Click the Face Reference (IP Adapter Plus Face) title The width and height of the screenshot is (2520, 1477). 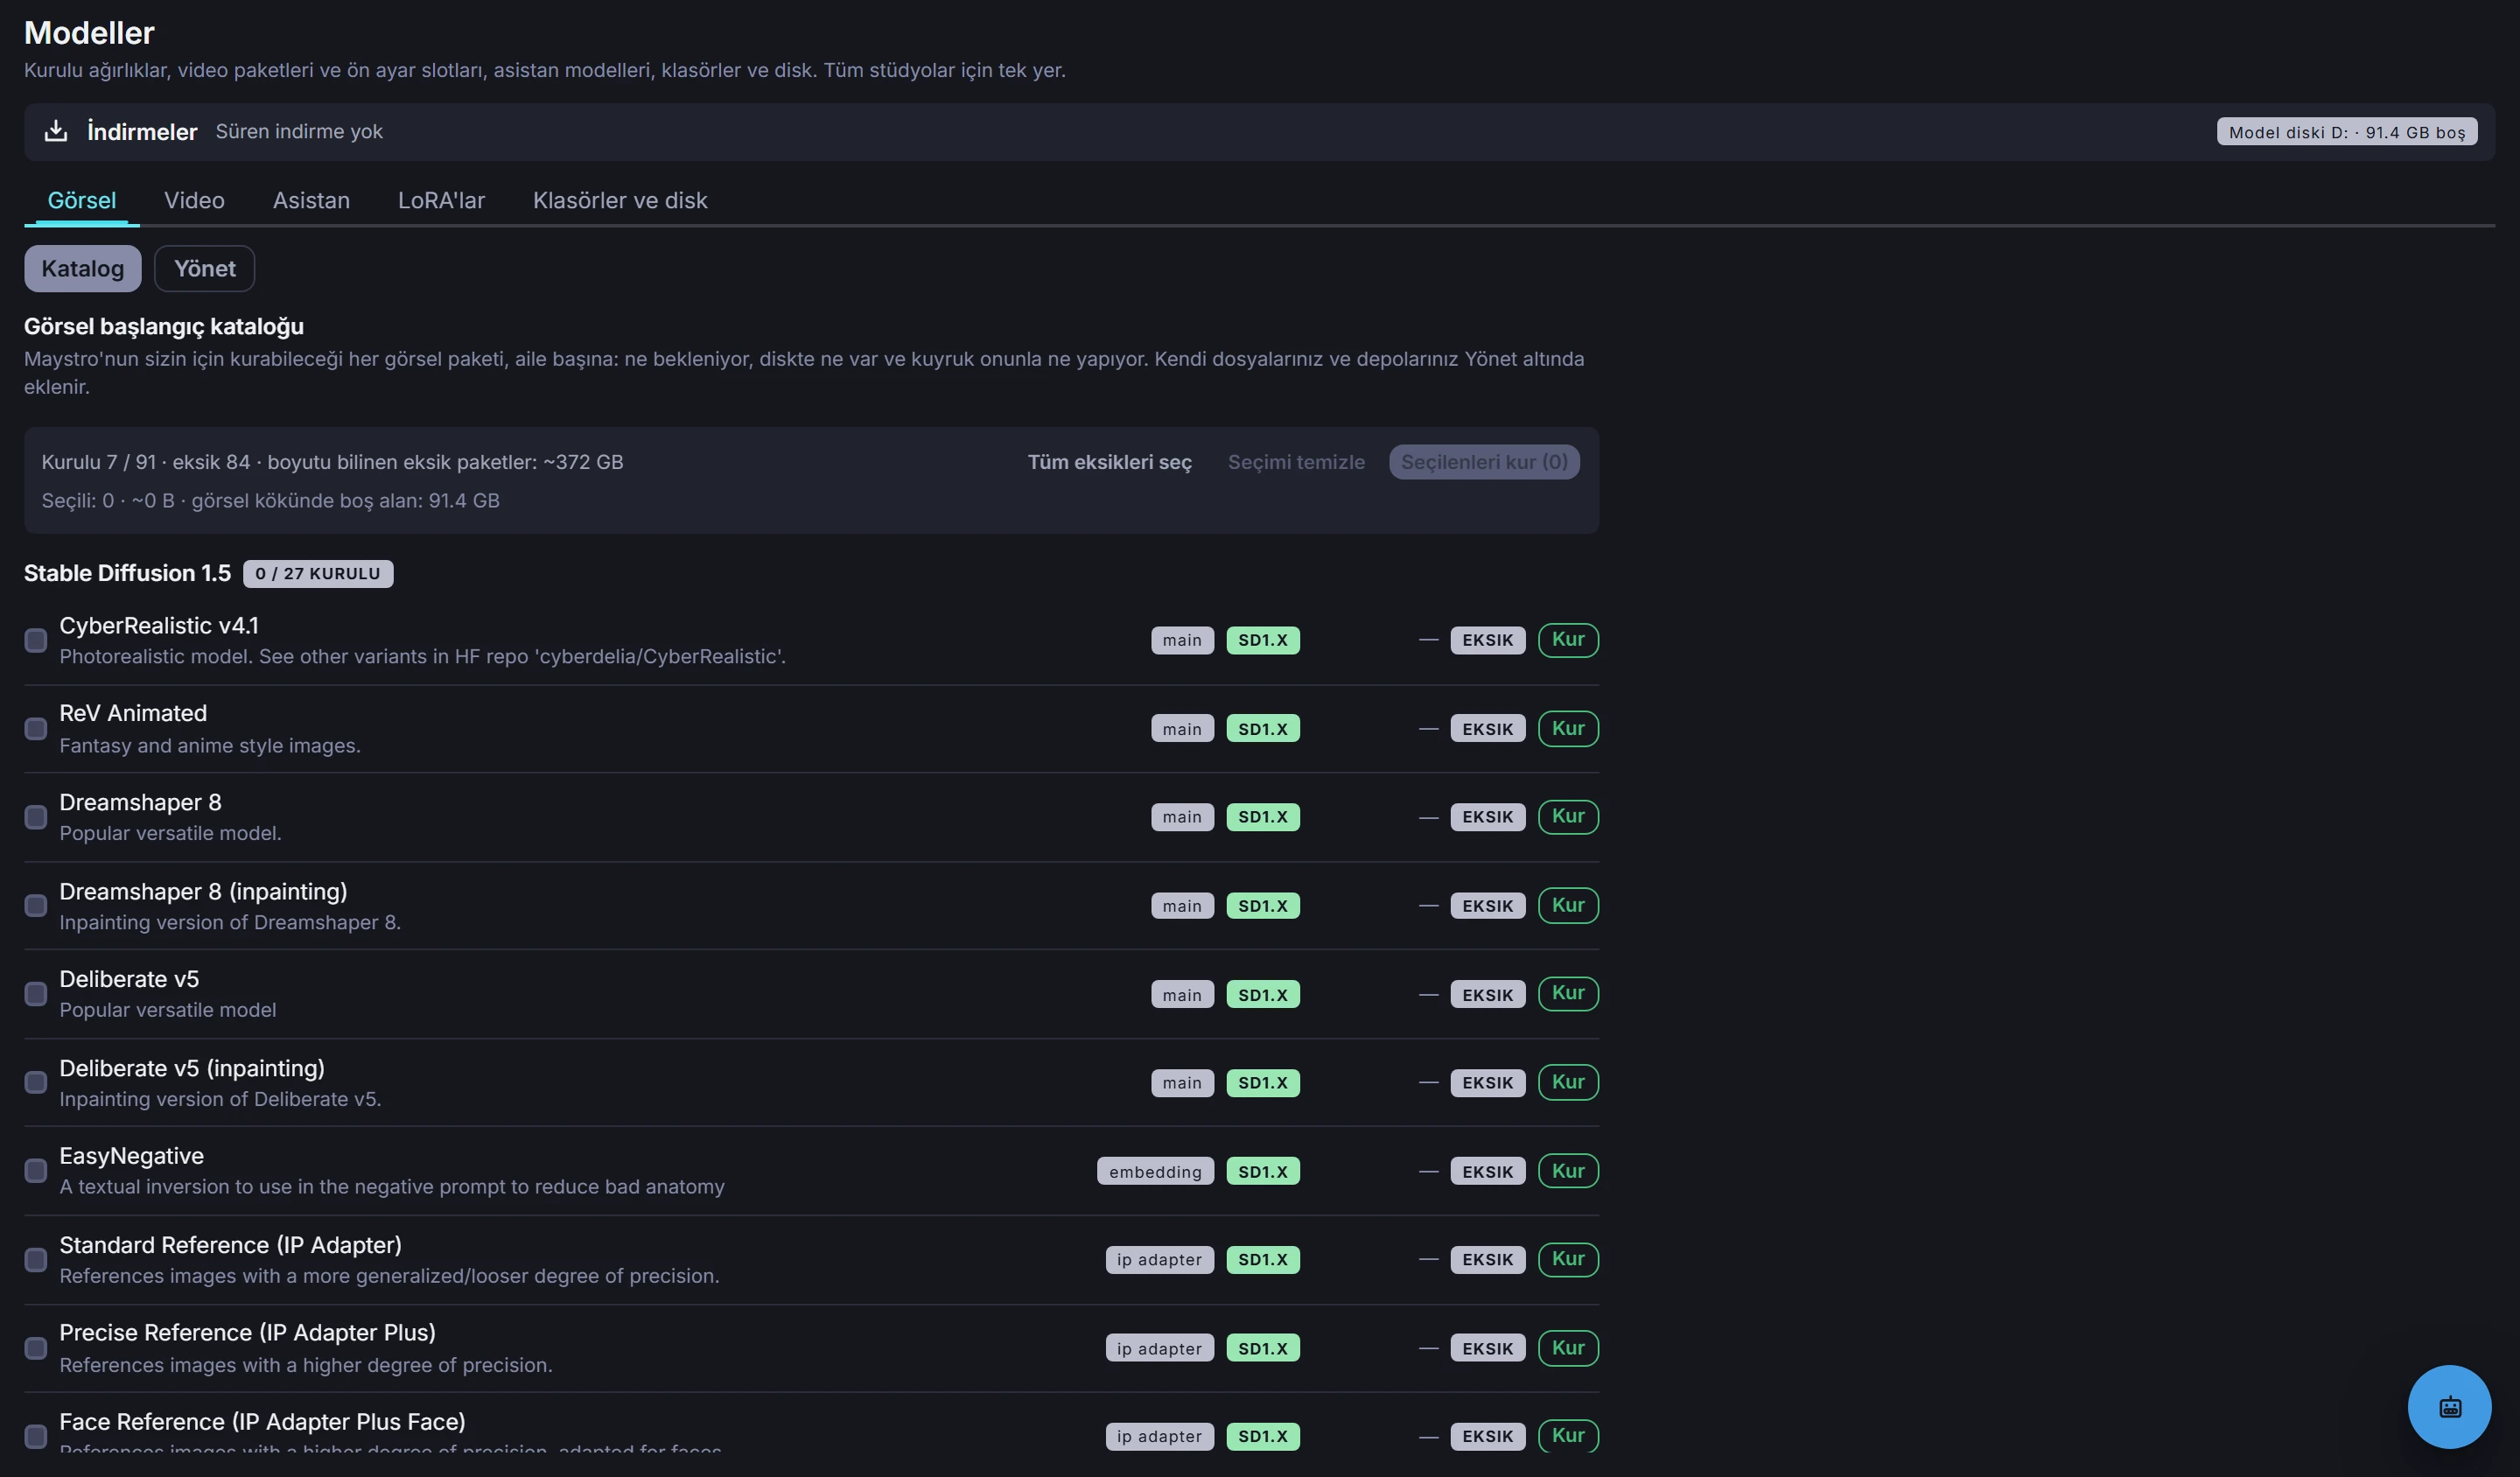(262, 1421)
